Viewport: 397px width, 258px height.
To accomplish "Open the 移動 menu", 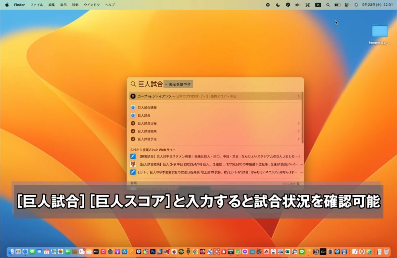I will click(x=75, y=5).
